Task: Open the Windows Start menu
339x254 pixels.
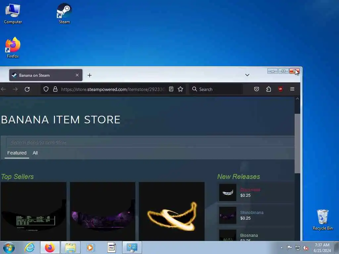Action: pyautogui.click(x=9, y=247)
